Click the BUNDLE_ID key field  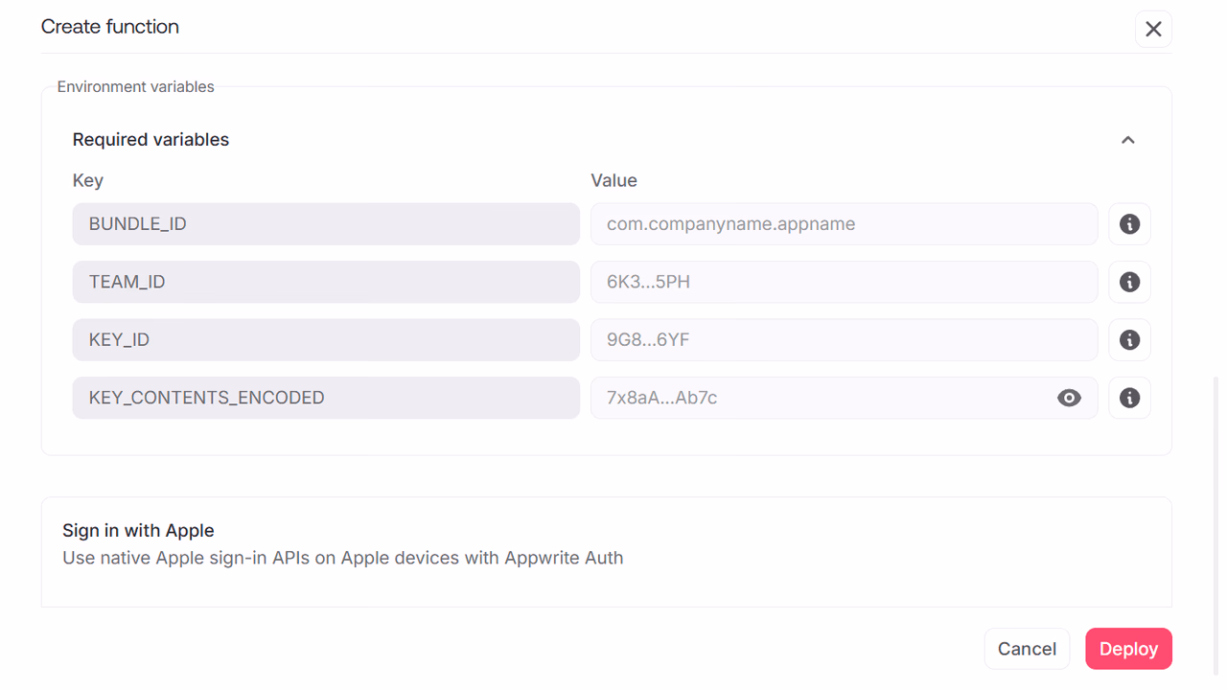point(326,224)
